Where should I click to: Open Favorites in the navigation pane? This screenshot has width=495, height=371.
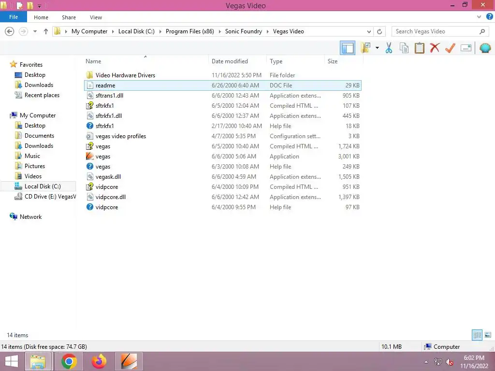click(30, 64)
